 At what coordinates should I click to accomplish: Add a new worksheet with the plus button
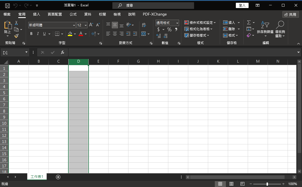tap(58, 177)
